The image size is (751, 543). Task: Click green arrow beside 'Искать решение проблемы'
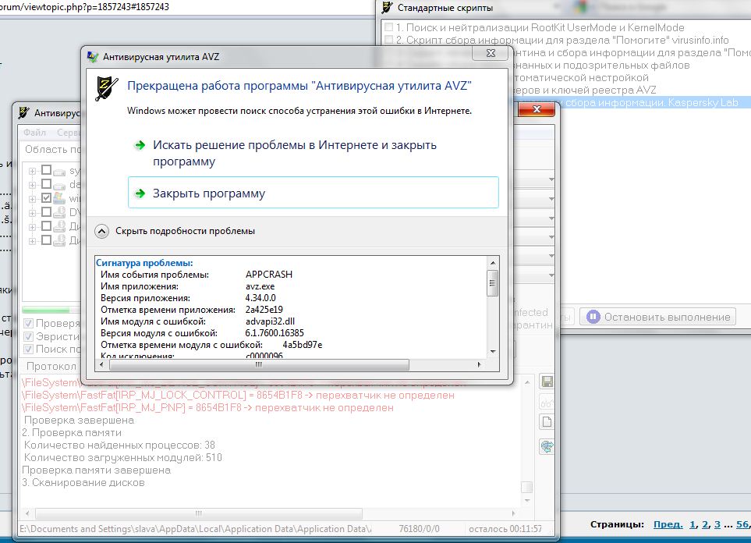click(x=140, y=145)
